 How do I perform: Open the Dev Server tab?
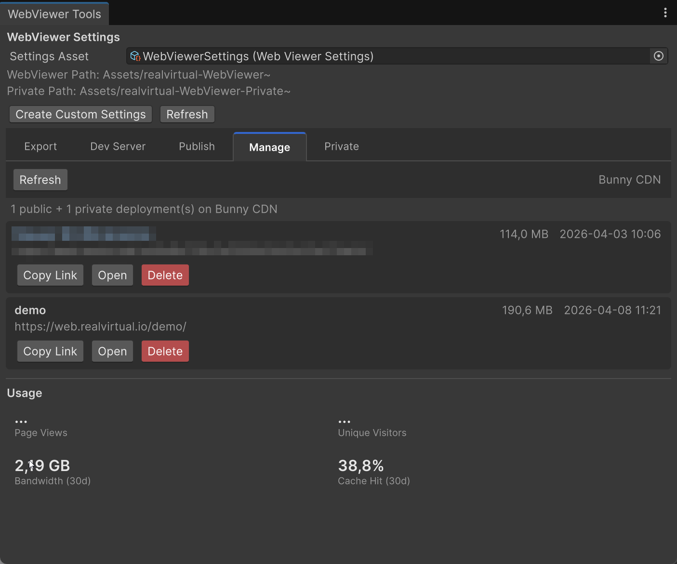click(118, 146)
